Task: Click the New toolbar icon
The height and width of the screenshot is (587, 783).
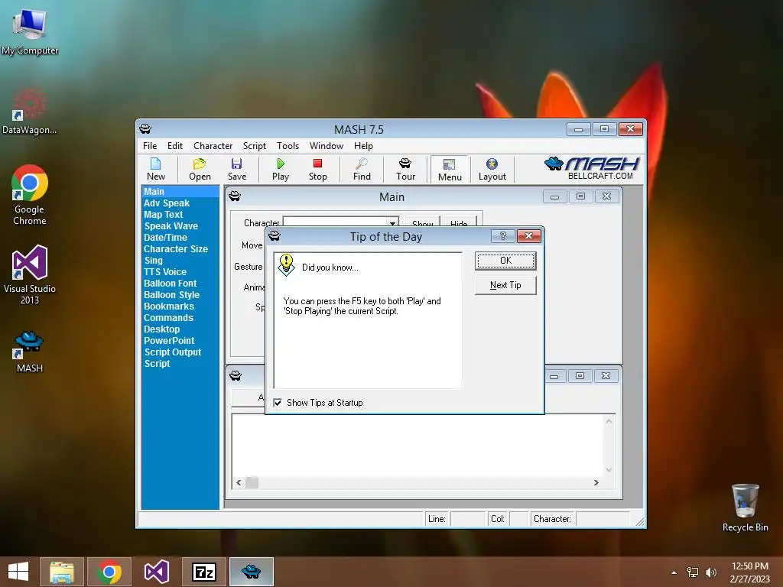Action: (x=156, y=169)
